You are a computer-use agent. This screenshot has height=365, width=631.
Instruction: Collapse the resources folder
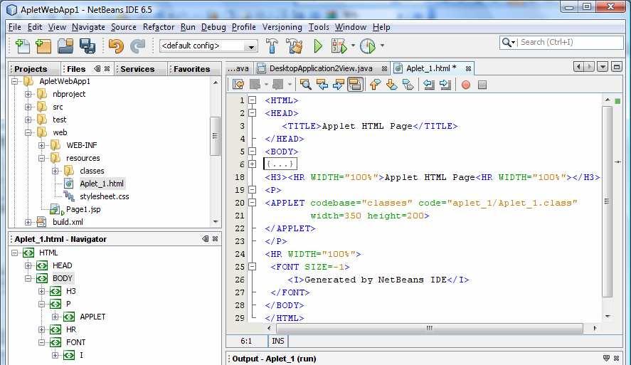tap(41, 158)
